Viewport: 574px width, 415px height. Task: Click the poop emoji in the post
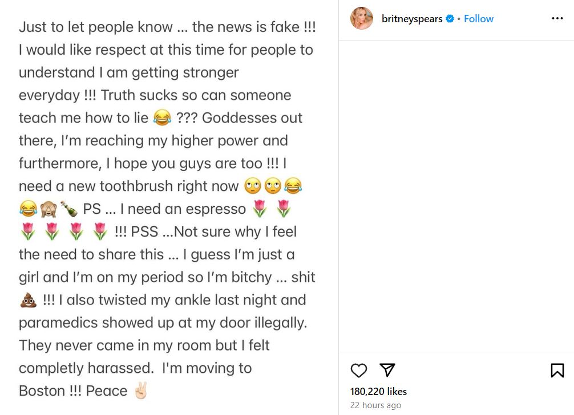[x=28, y=300]
